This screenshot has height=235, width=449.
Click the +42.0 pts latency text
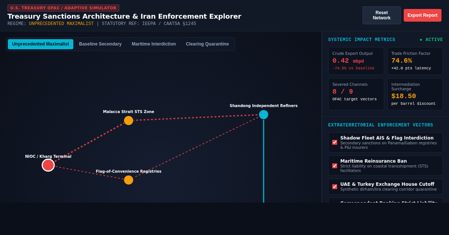[411, 68]
